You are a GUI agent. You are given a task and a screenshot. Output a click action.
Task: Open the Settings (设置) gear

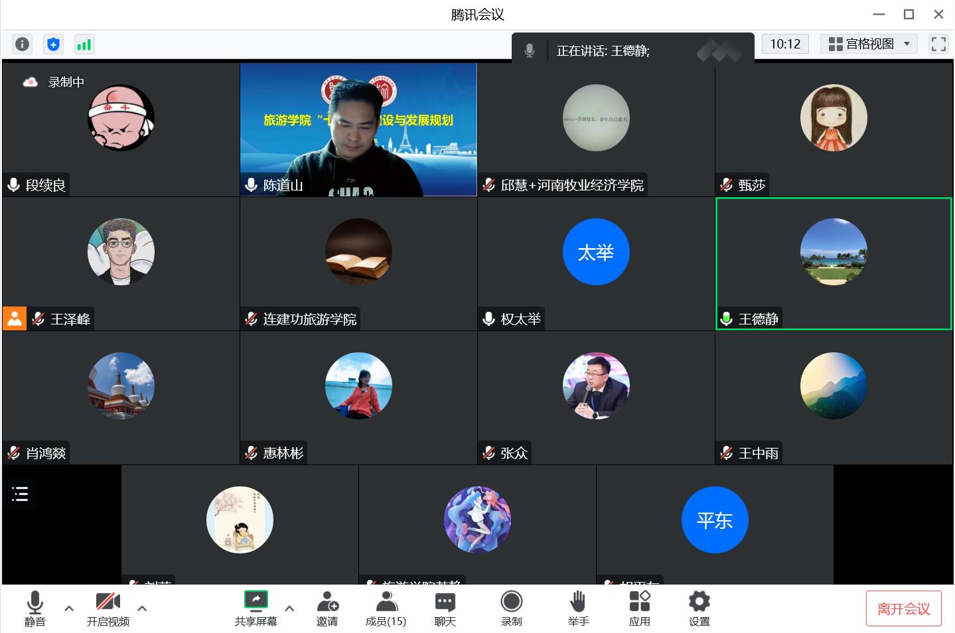click(x=699, y=608)
